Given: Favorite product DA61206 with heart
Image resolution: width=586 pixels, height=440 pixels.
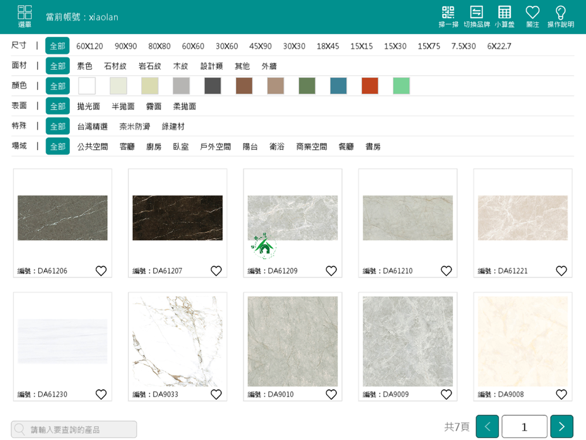Looking at the screenshot, I should pos(101,270).
